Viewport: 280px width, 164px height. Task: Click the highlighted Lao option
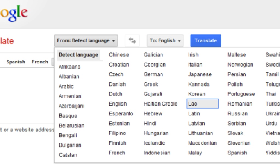point(203,104)
